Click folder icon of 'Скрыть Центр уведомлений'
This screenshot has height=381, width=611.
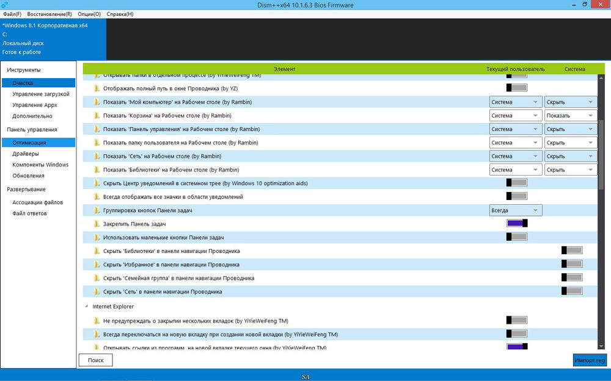(97, 183)
